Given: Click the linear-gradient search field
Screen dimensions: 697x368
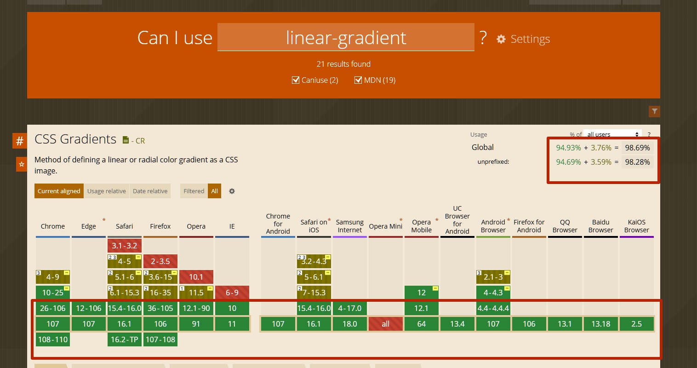Looking at the screenshot, I should (x=346, y=37).
